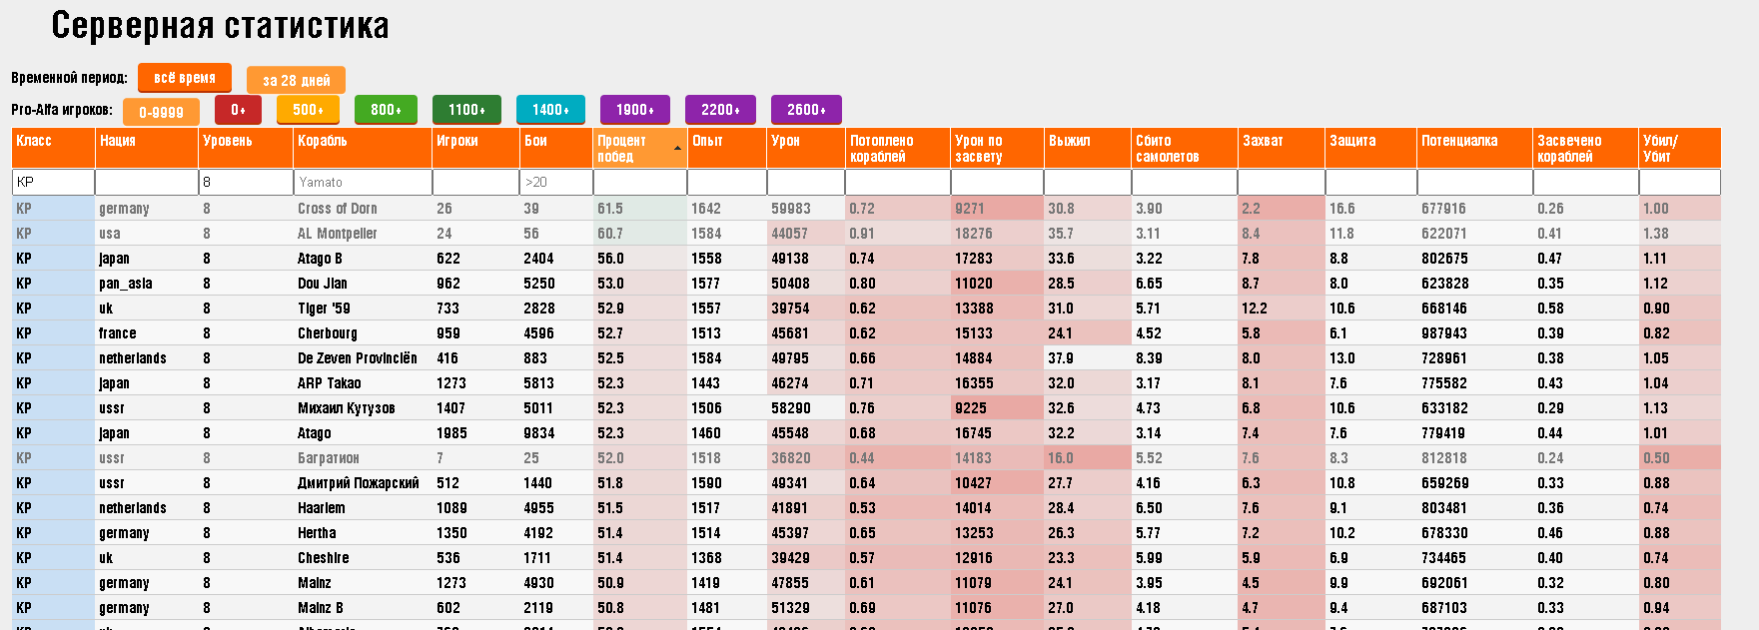Image resolution: width=1759 pixels, height=630 pixels.
Task: Click the 'Tiger '59' ship name
Action: (324, 309)
